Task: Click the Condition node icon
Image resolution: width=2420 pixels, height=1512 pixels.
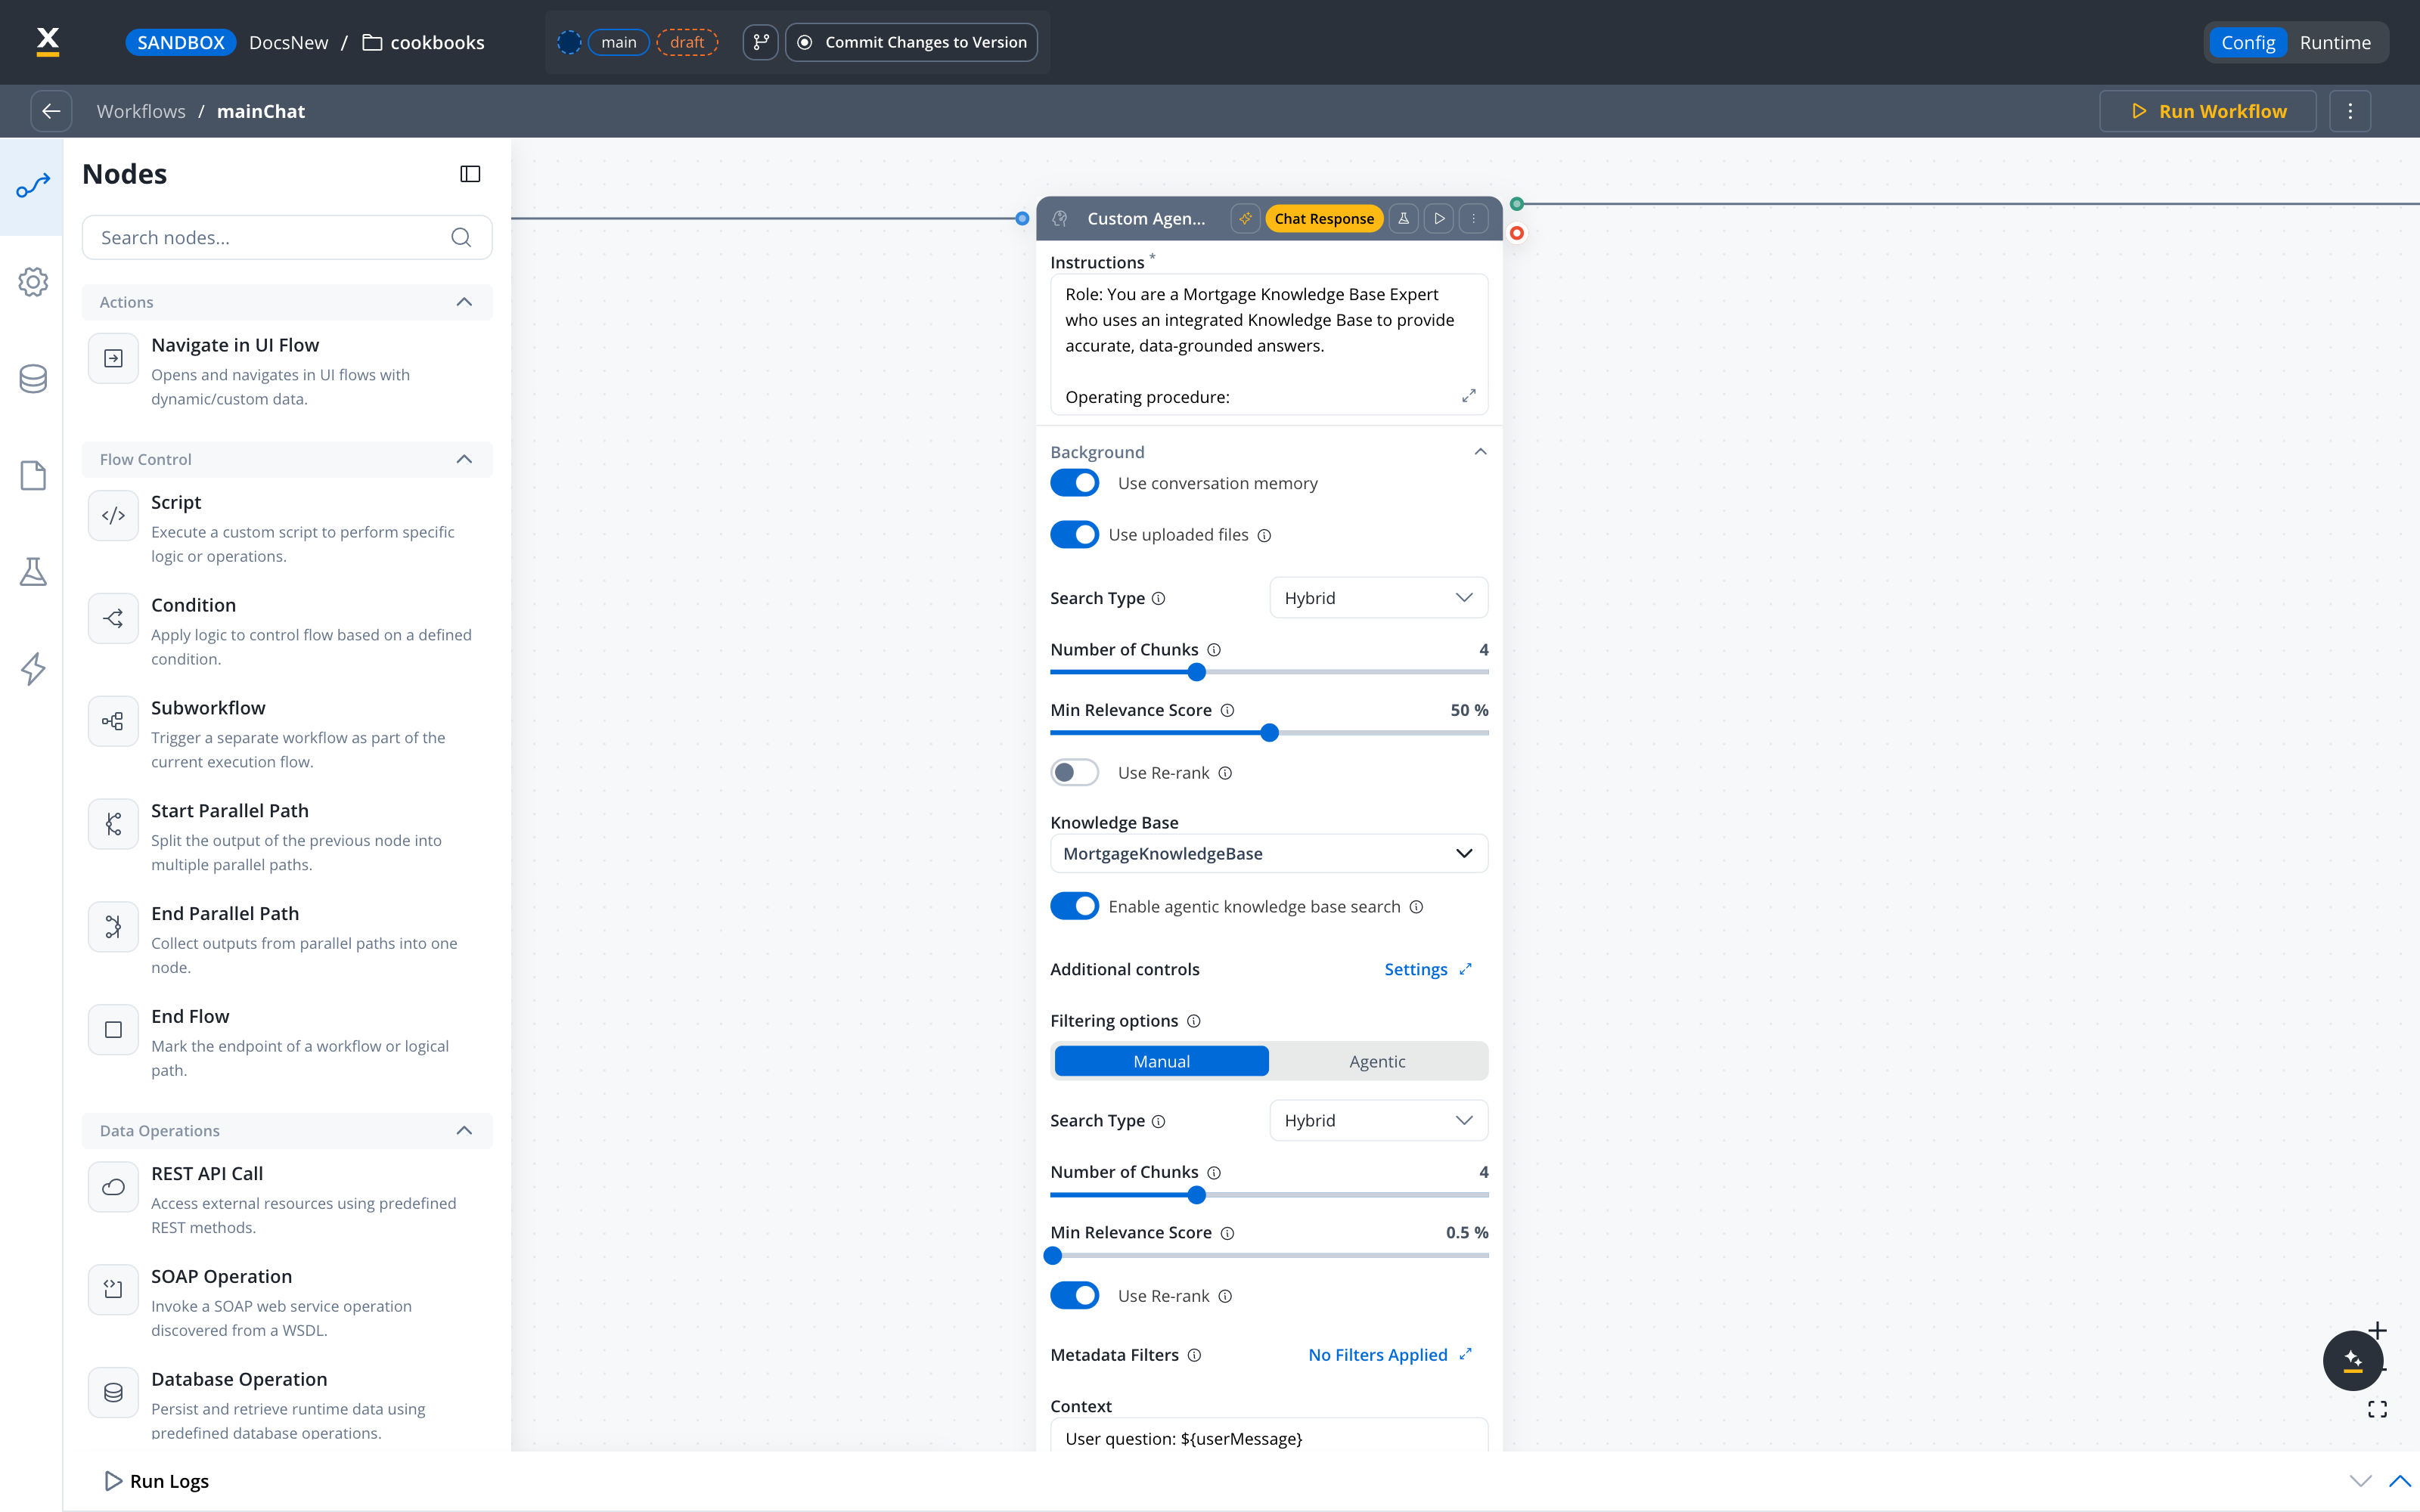Action: pos(113,618)
